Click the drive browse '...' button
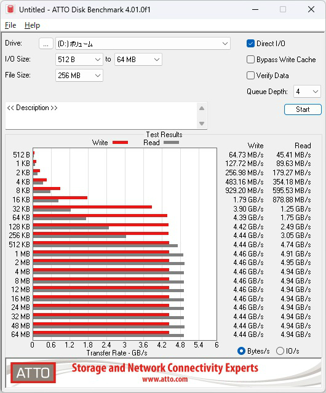 (46, 44)
